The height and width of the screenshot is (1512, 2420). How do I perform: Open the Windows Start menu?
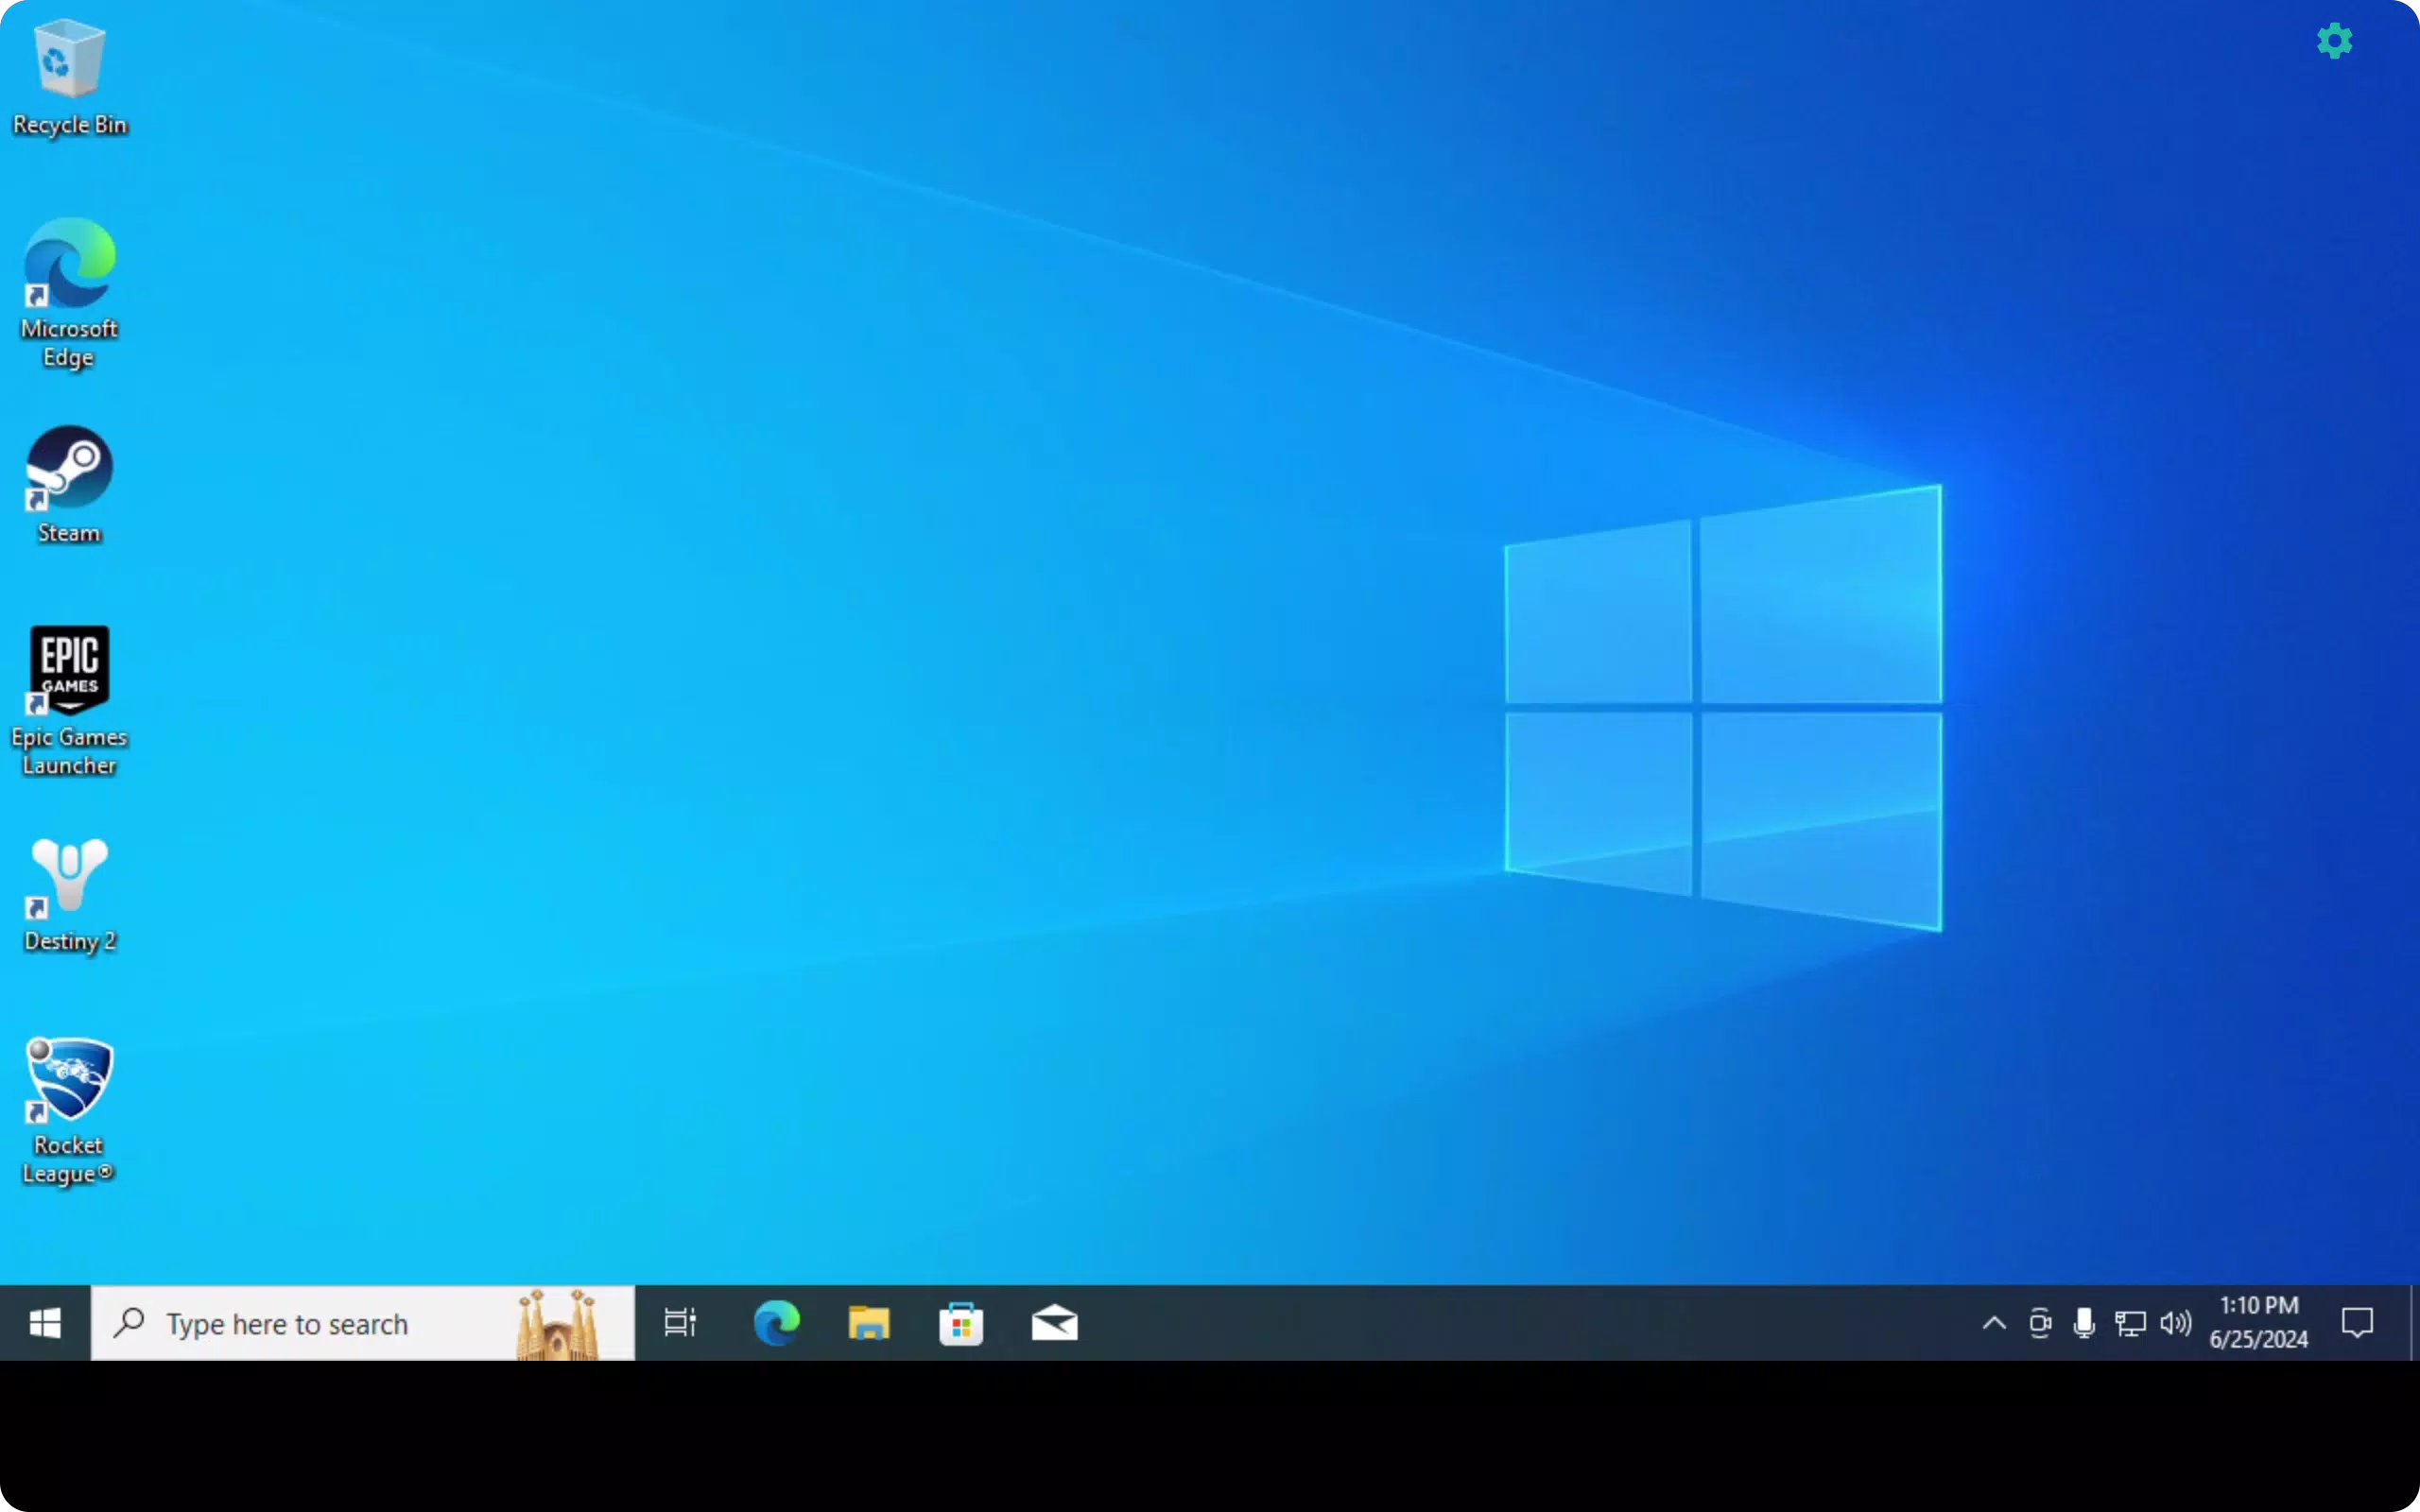pyautogui.click(x=45, y=1323)
